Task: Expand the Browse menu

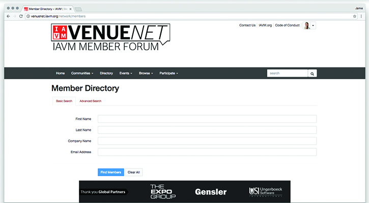Action: click(x=146, y=73)
